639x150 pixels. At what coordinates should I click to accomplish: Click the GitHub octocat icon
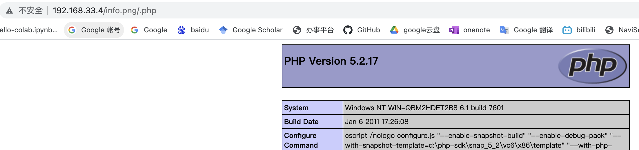[x=348, y=30]
